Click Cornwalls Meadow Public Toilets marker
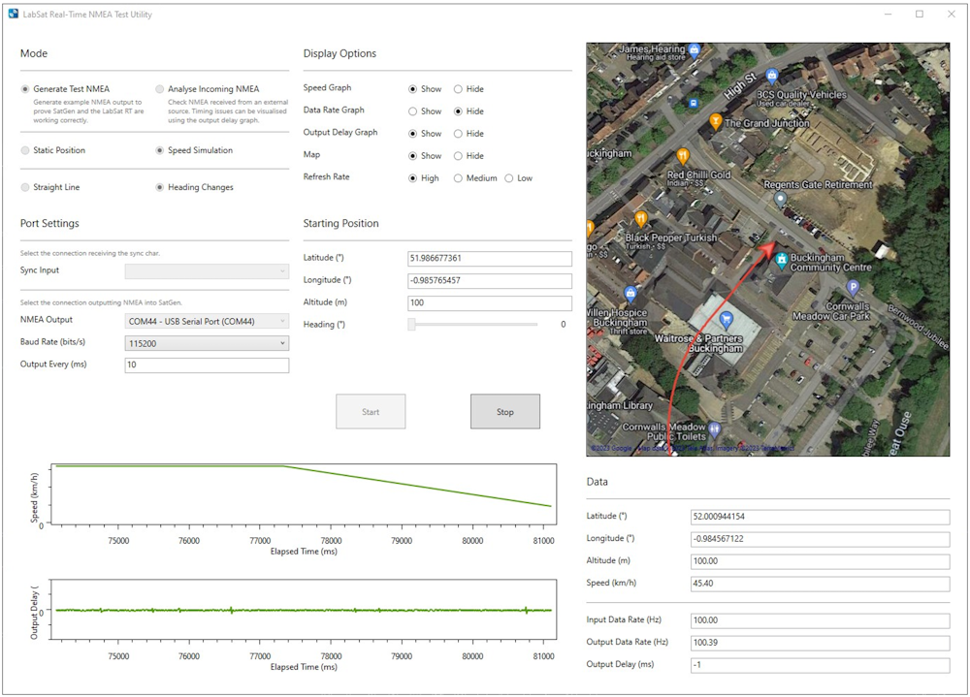 coord(715,428)
